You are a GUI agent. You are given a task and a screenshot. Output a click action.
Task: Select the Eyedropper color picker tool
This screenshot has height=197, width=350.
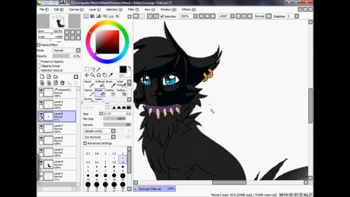click(110, 76)
